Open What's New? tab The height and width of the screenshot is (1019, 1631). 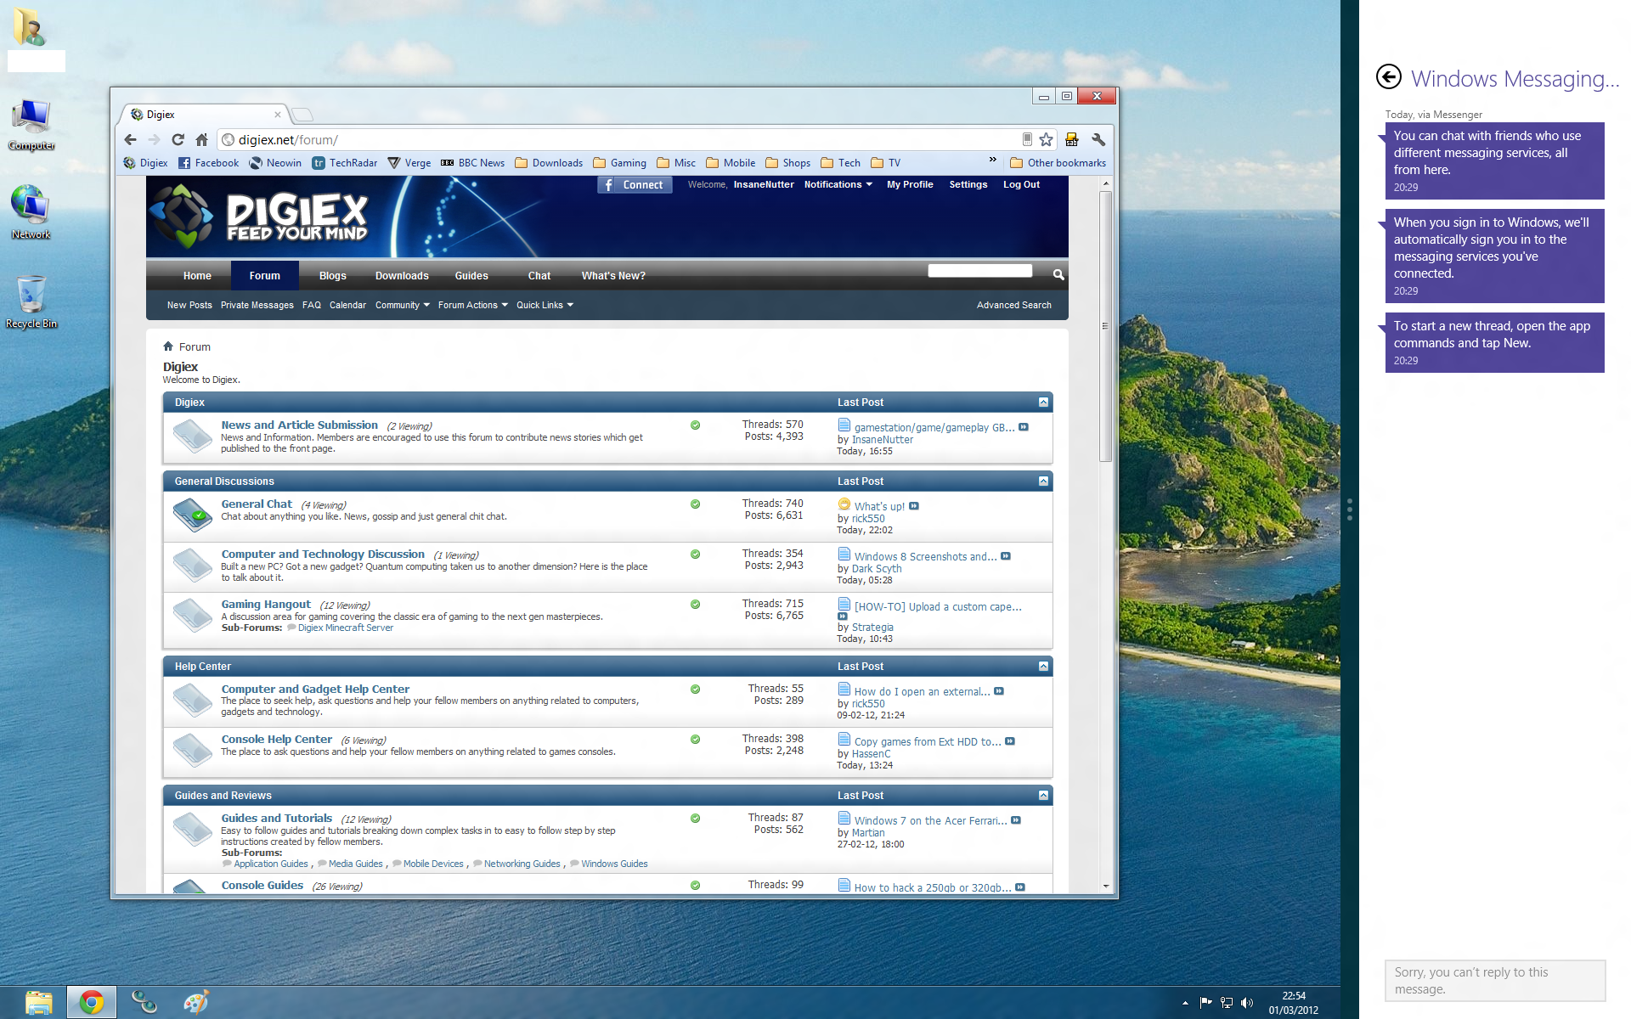click(x=613, y=276)
